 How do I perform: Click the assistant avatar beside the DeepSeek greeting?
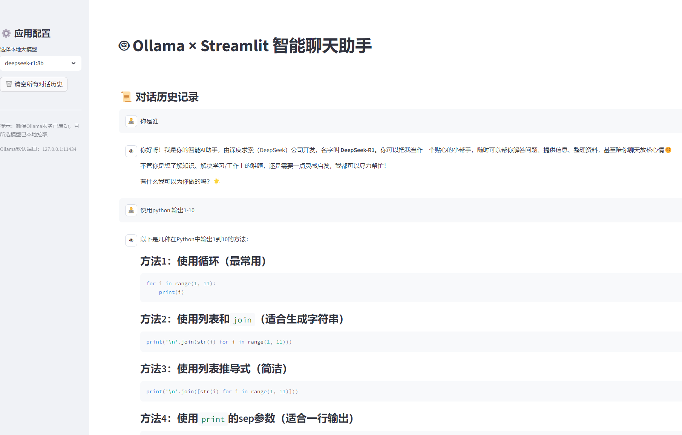point(131,151)
